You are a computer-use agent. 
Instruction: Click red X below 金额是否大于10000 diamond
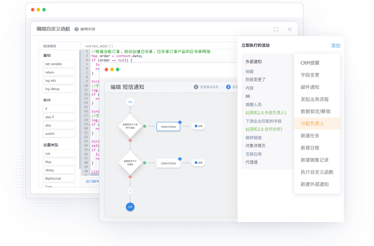tap(130, 177)
